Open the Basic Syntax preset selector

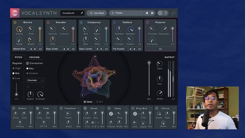coord(87,49)
